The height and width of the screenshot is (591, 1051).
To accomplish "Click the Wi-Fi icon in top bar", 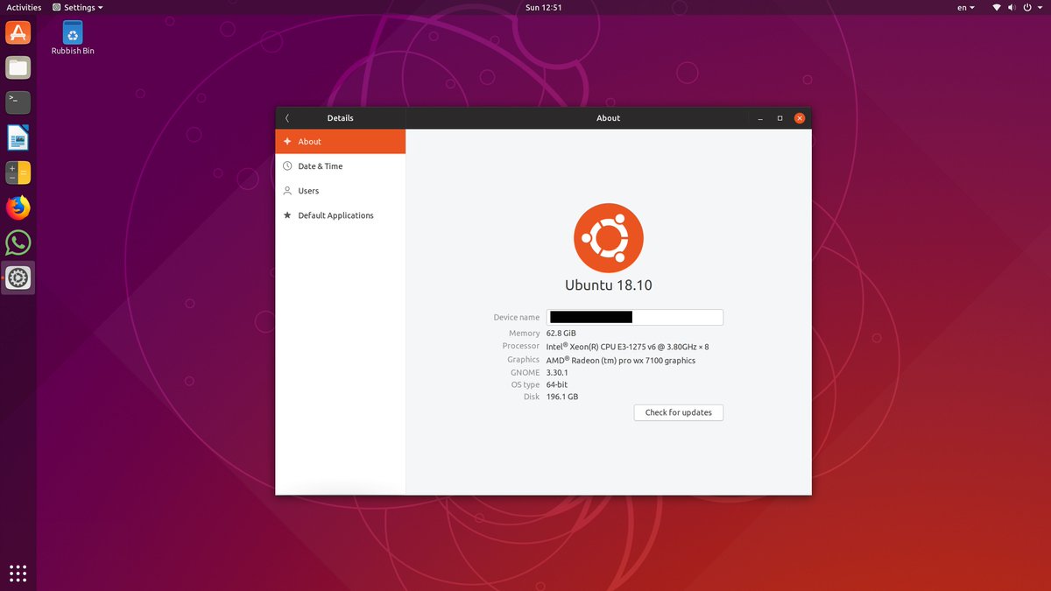I will click(997, 7).
